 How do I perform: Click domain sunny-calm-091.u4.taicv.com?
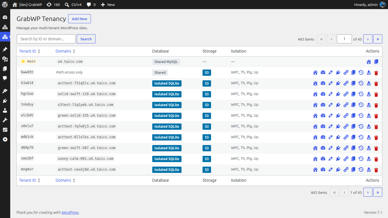(85, 159)
